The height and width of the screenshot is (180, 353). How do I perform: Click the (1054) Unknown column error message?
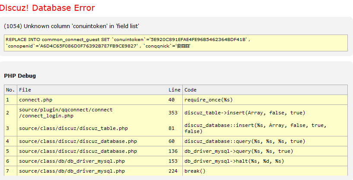click(71, 26)
